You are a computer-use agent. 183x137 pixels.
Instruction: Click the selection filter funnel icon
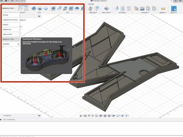126,116
